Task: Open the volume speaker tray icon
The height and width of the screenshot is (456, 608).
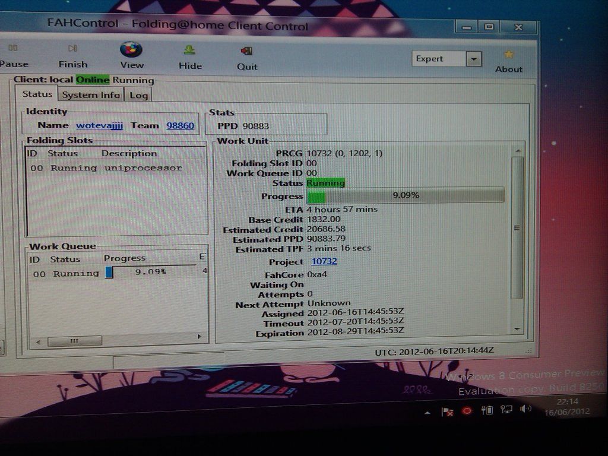Action: click(525, 408)
